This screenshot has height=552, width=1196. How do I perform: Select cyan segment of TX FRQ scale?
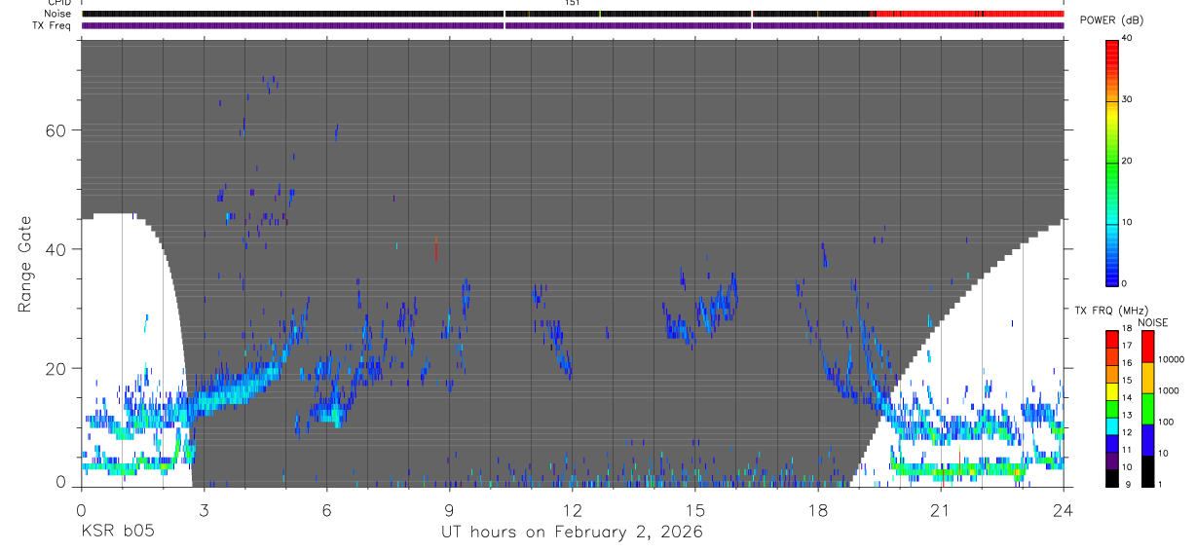tap(1111, 426)
